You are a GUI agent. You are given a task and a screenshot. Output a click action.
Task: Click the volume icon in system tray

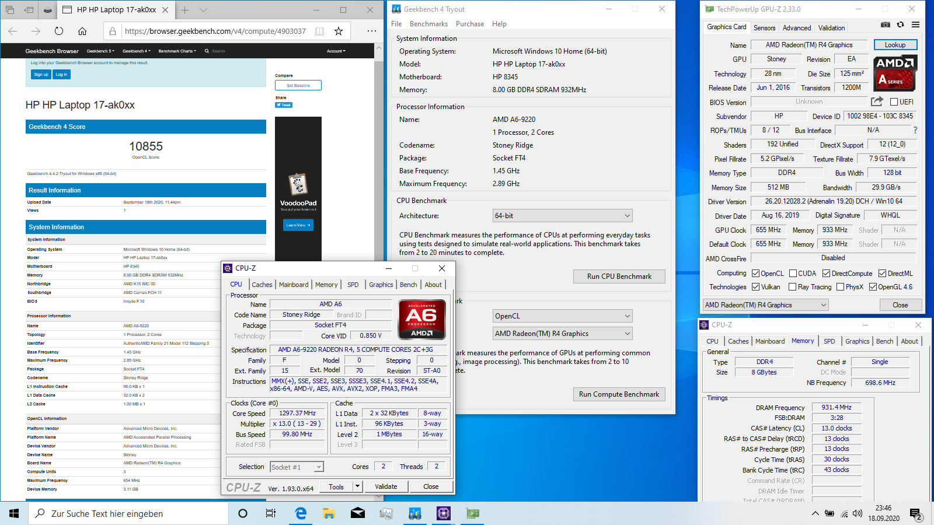858,513
